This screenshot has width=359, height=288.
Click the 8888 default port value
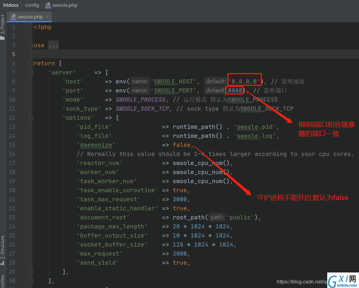click(x=235, y=91)
